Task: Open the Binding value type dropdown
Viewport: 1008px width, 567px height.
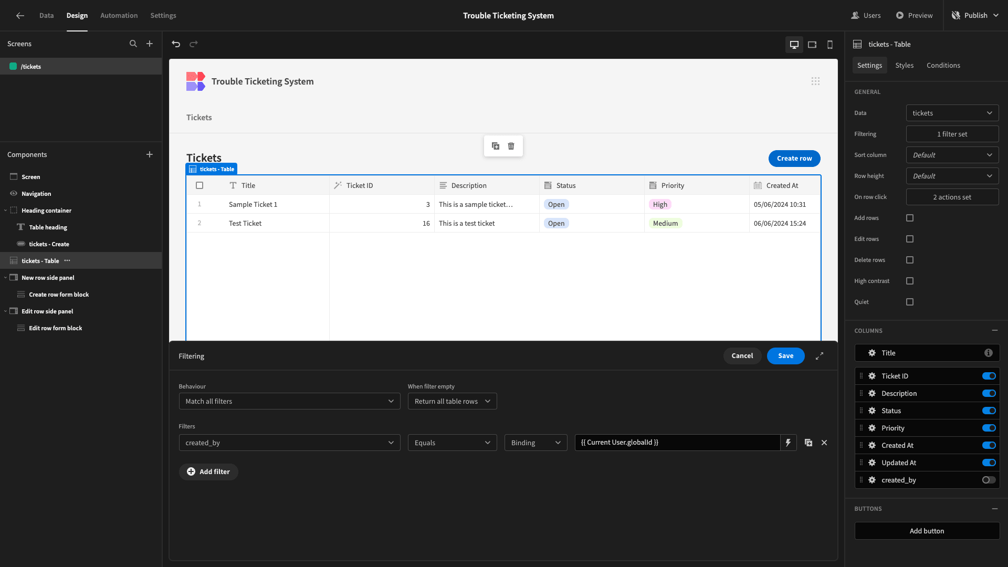Action: [535, 443]
